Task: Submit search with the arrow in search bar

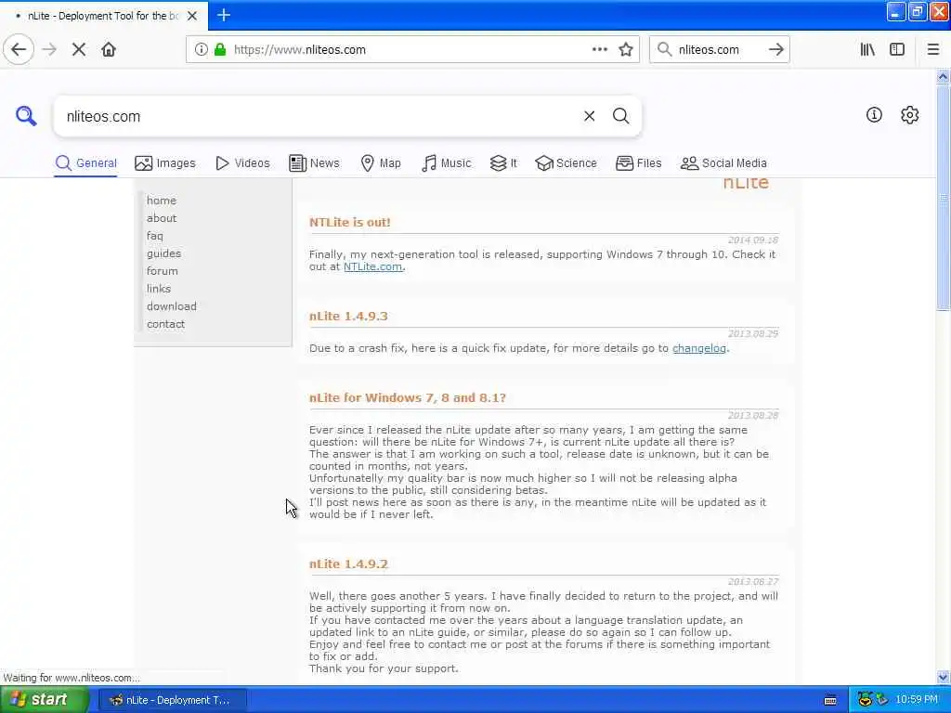Action: coord(775,50)
